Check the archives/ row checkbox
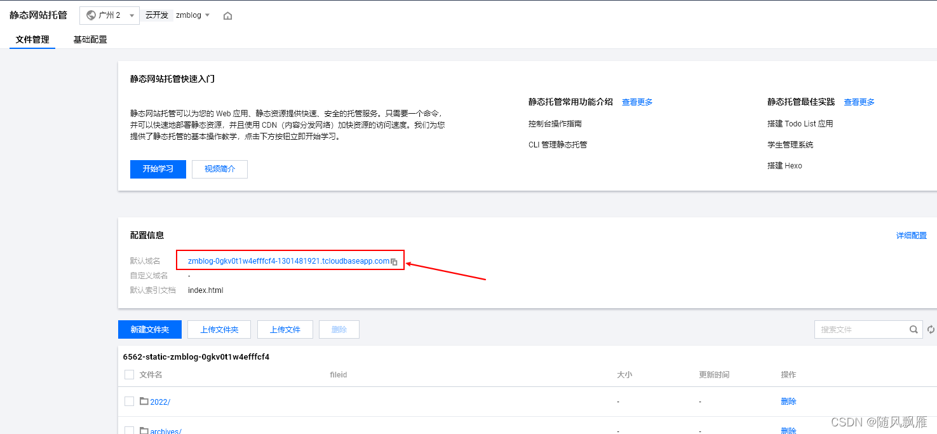This screenshot has height=434, width=937. [129, 430]
